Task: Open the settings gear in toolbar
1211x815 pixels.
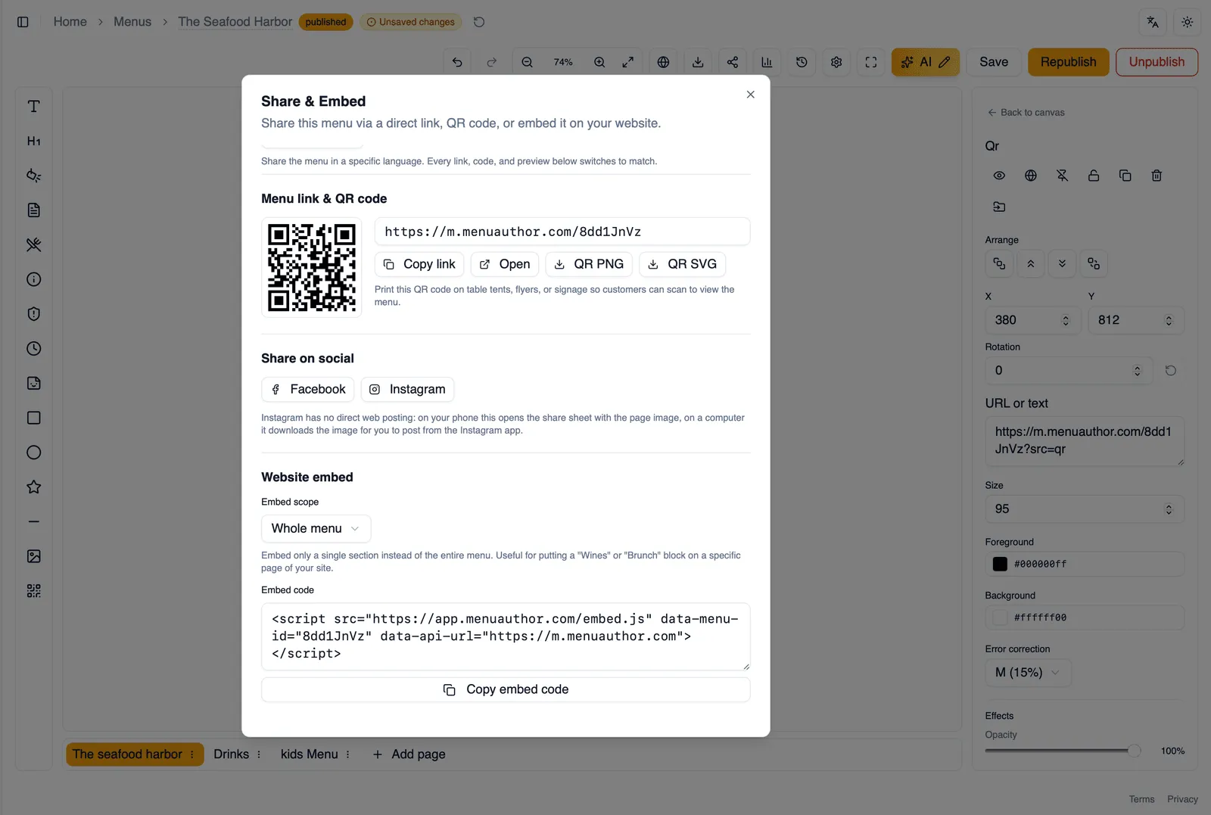Action: coord(836,62)
